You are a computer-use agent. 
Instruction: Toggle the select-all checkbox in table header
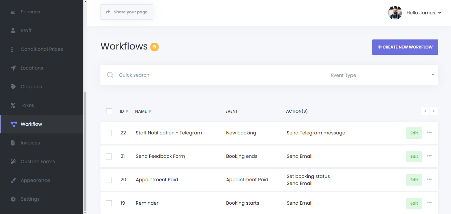click(109, 111)
